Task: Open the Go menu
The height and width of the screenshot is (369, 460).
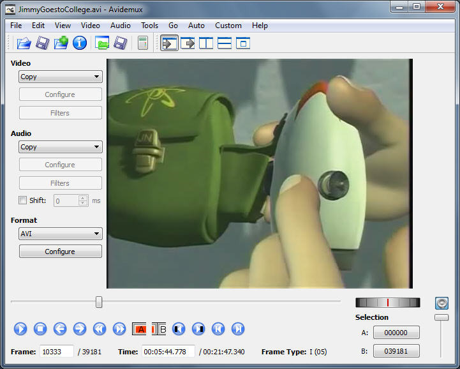Action: 173,26
